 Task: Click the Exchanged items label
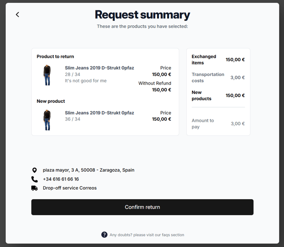pos(204,59)
